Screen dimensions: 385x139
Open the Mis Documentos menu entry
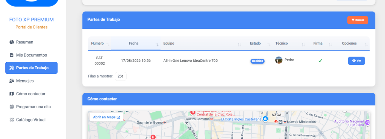pos(32,55)
